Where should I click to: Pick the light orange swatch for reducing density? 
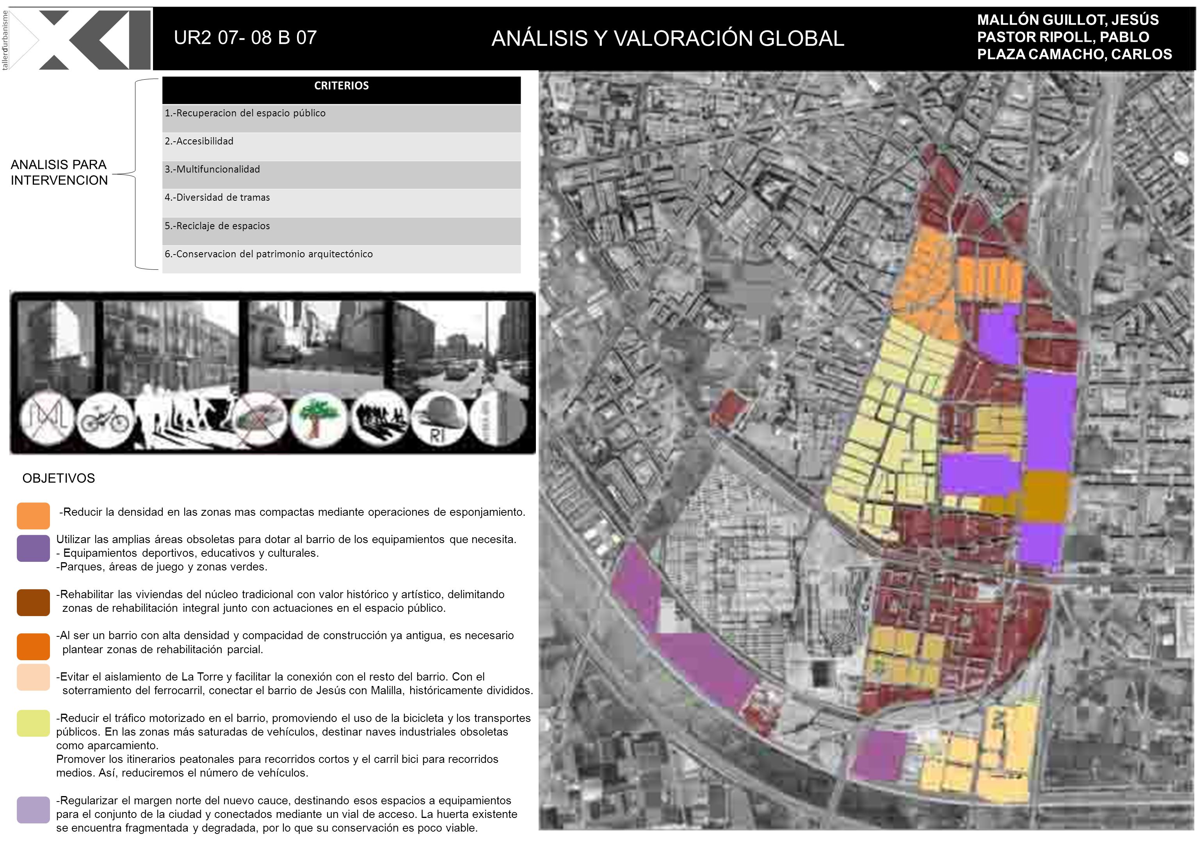click(x=34, y=516)
